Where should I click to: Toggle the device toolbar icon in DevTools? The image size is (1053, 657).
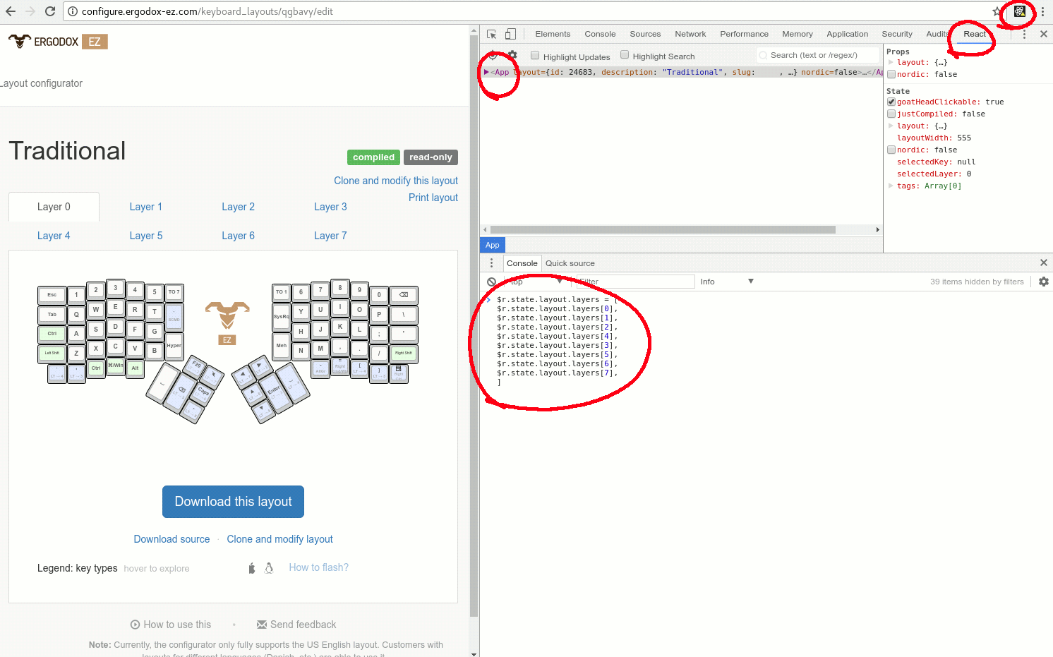click(510, 34)
